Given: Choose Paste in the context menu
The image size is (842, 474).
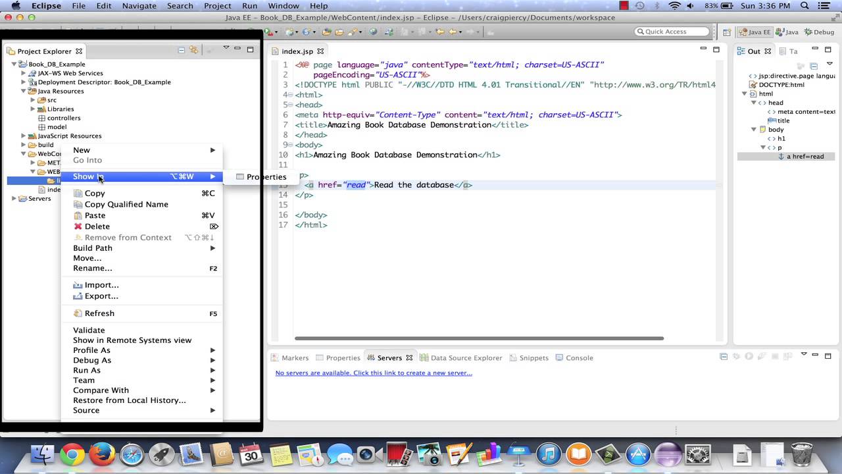Looking at the screenshot, I should click(142, 215).
